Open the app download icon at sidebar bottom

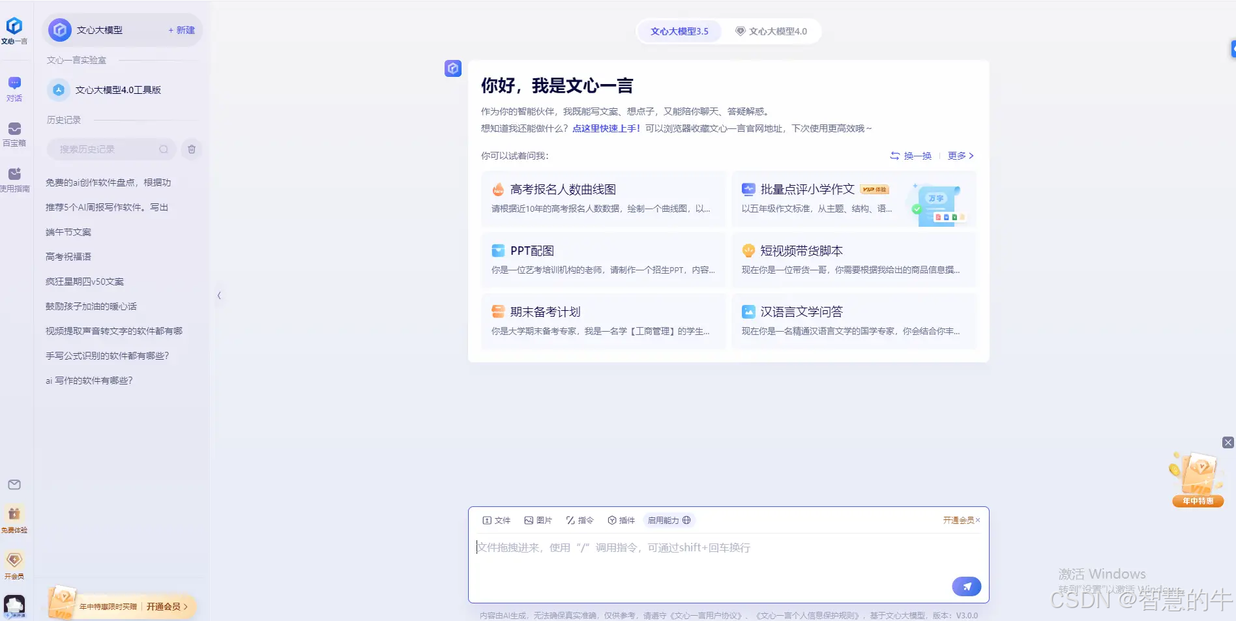coord(14,606)
